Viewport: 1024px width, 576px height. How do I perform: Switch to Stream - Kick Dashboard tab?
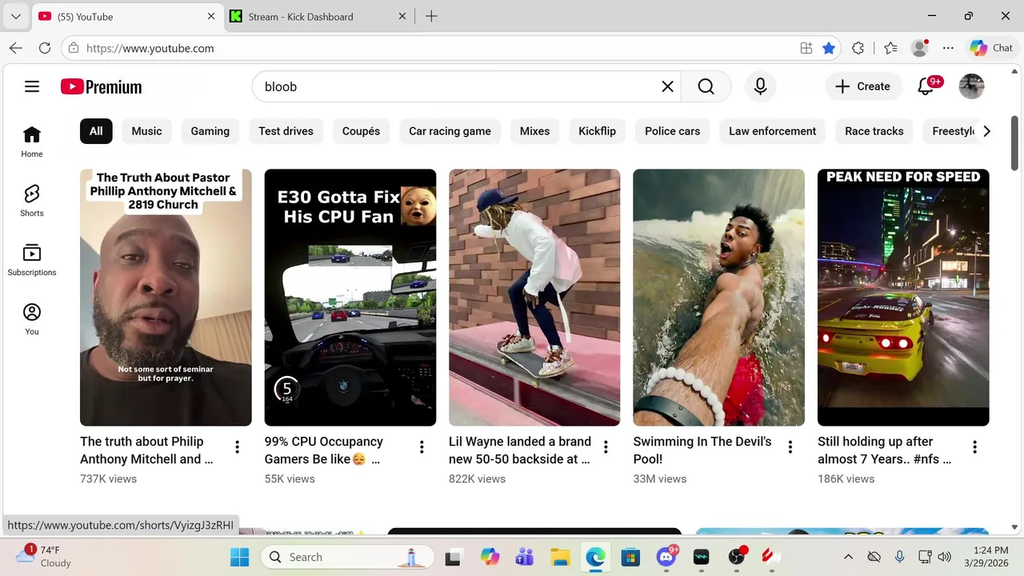tap(318, 16)
